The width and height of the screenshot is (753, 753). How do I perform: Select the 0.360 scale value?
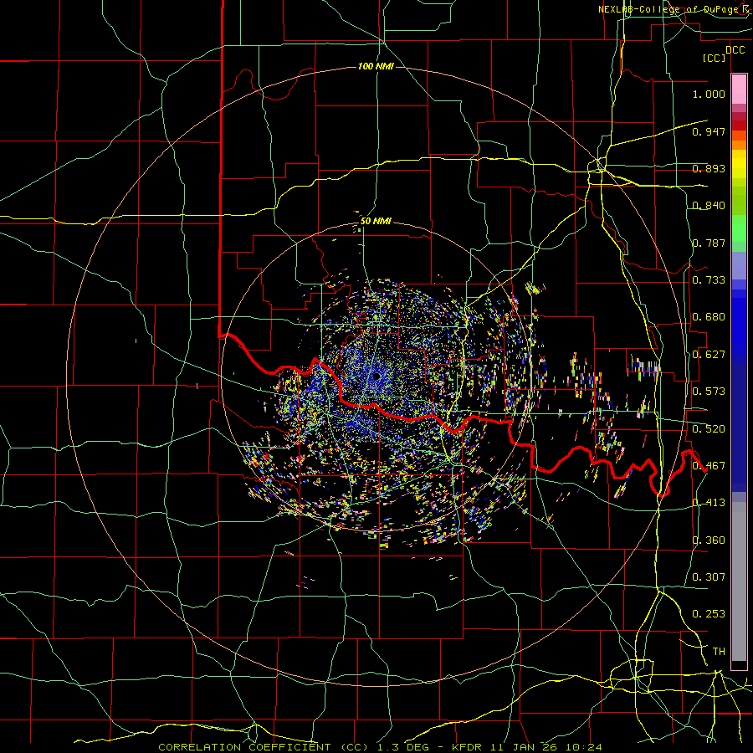(x=709, y=540)
